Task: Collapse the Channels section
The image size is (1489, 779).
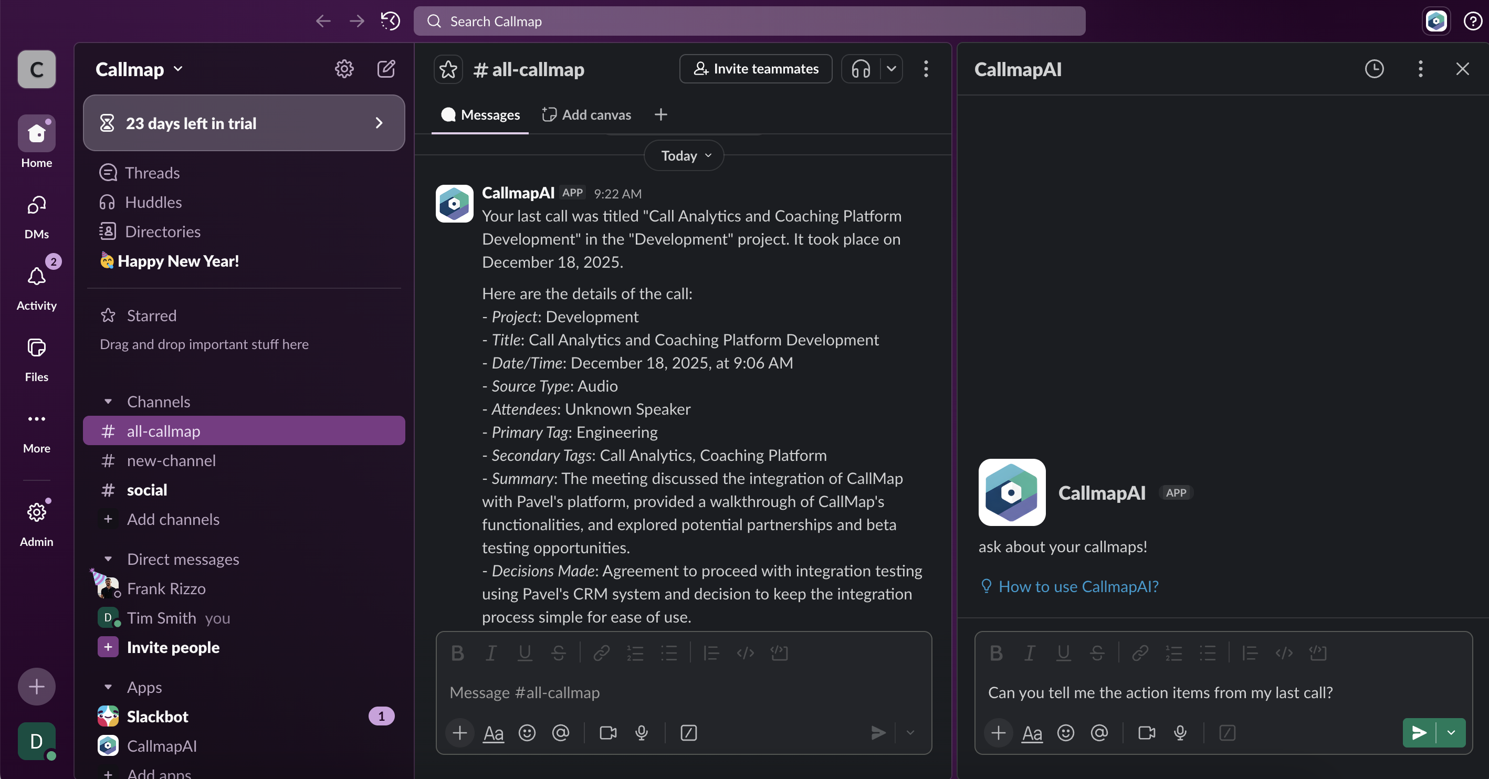Action: (108, 401)
